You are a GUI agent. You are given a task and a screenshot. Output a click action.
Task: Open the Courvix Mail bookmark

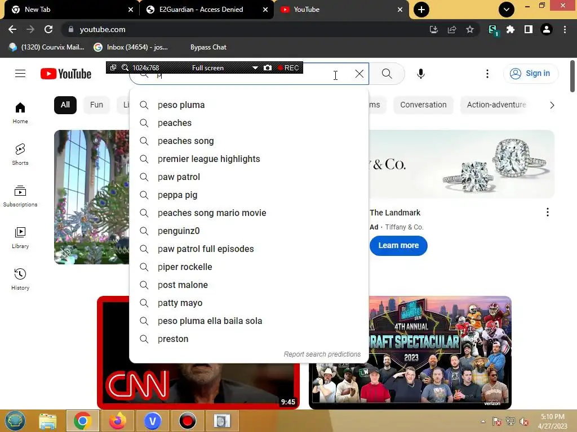coord(47,47)
